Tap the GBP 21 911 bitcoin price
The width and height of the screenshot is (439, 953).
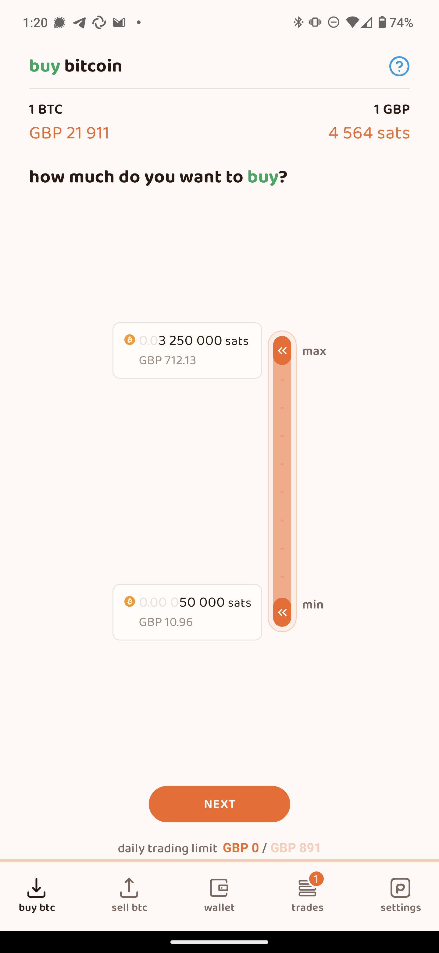(70, 133)
